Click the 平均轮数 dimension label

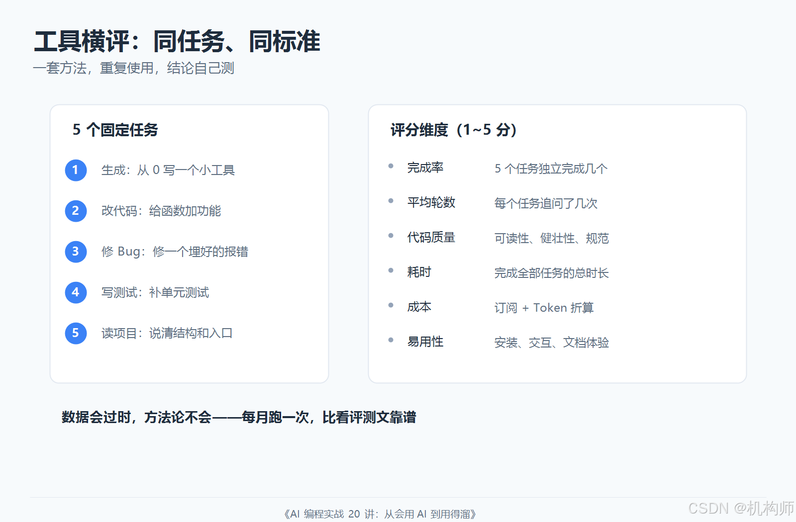(431, 203)
